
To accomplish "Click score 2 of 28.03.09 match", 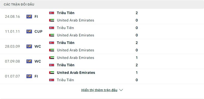I will [137, 43].
